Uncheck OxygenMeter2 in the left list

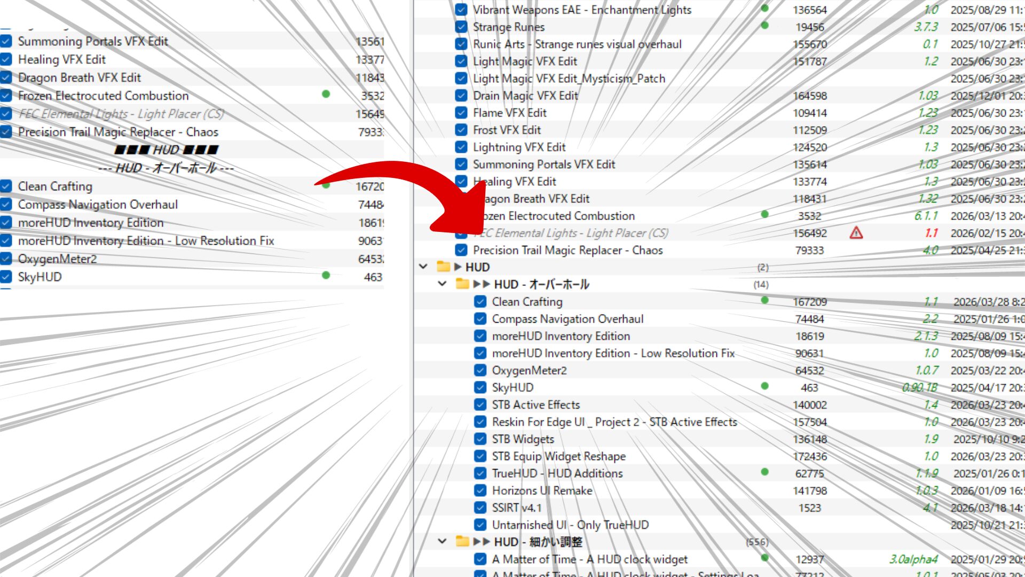point(6,259)
